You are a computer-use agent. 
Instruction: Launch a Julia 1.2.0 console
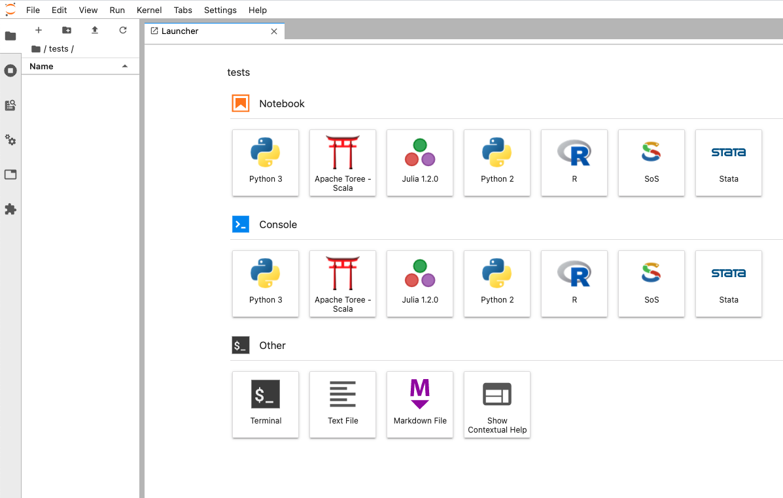point(420,283)
